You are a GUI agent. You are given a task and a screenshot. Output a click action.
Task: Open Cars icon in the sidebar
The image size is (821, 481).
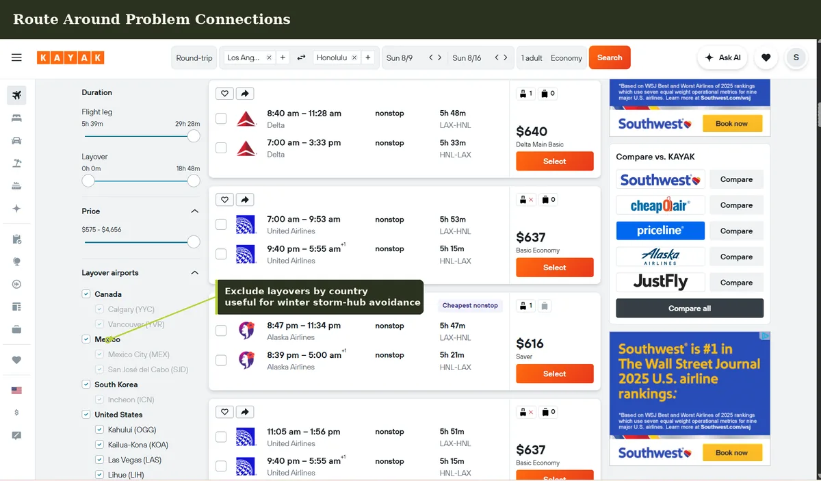click(16, 140)
